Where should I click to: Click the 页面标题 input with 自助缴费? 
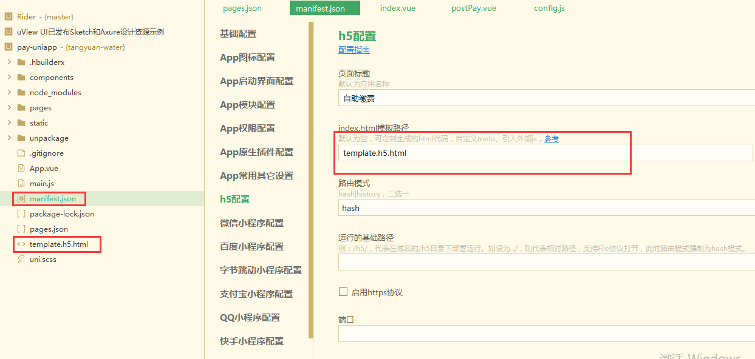click(547, 98)
